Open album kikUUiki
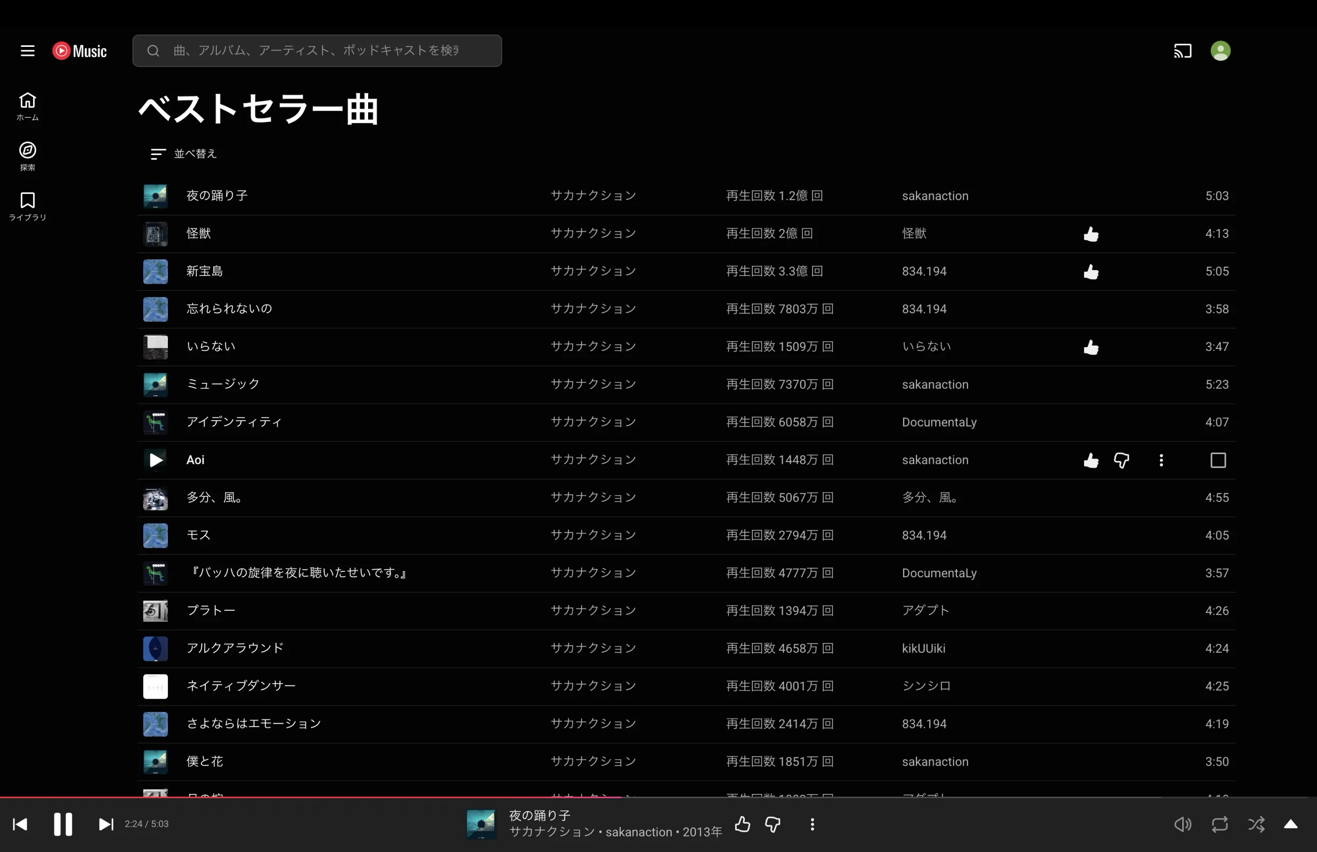 924,649
